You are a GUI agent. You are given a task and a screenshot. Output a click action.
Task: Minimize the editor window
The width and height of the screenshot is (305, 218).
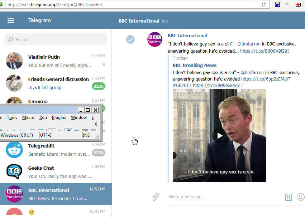[81, 110]
